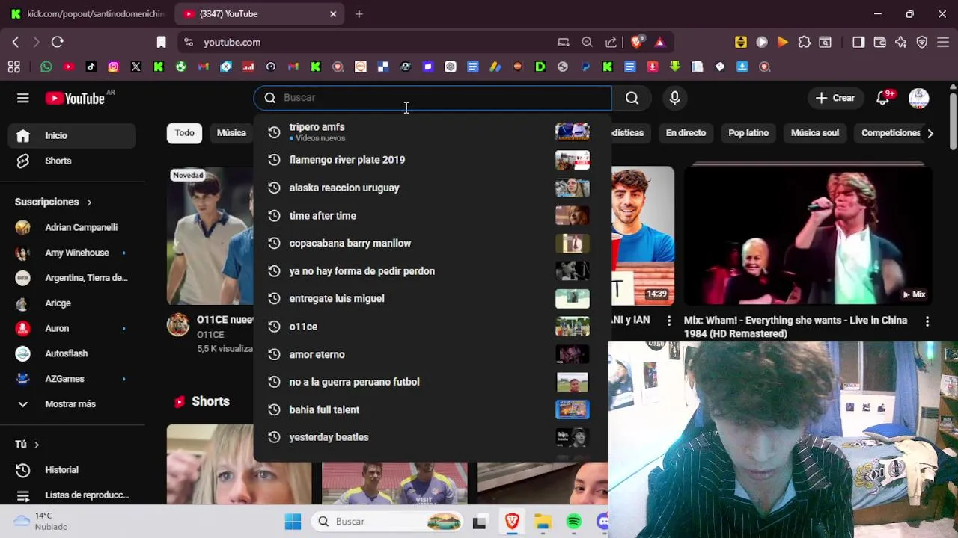Toggle the Brave sidebar panel
This screenshot has width=958, height=538.
click(858, 43)
